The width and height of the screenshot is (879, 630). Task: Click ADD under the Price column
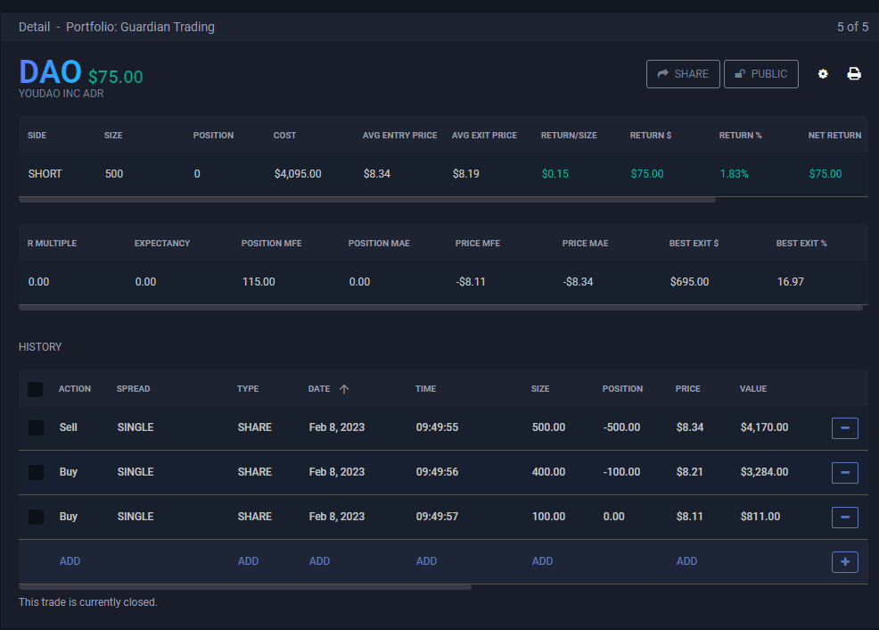pyautogui.click(x=686, y=561)
